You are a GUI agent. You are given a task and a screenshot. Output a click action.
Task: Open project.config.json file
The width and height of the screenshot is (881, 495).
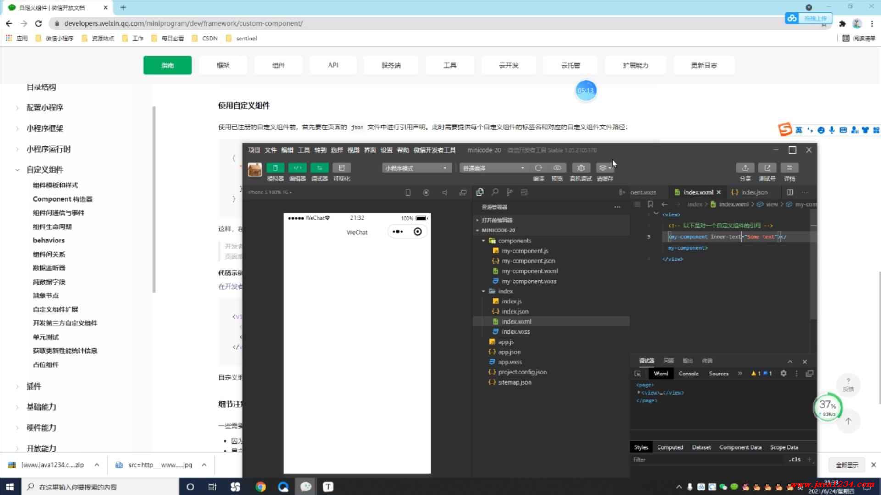[522, 372]
